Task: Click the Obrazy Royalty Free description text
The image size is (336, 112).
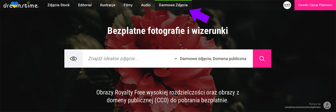Action: click(168, 96)
